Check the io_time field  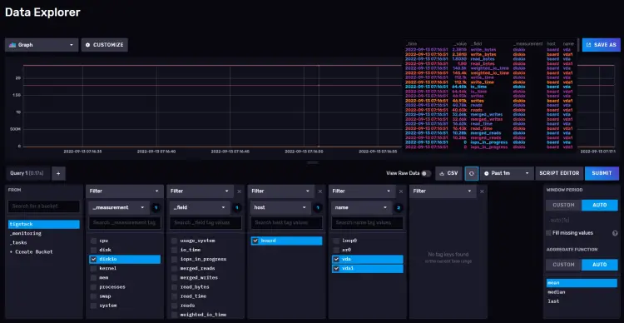coord(175,250)
